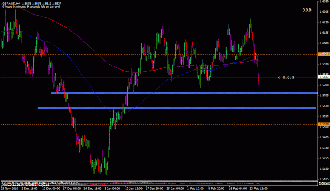Click the 0:0:9 timer label at top right
The image size is (330, 191).
point(307,10)
